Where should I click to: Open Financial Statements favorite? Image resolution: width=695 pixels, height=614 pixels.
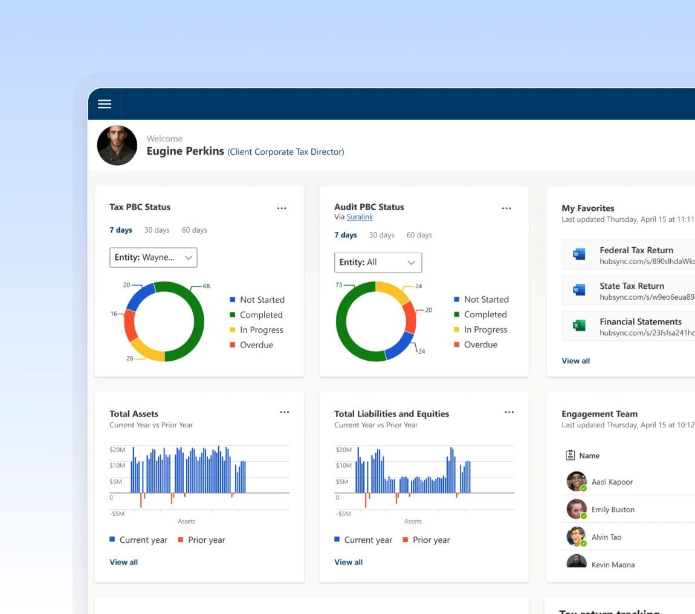click(628, 326)
